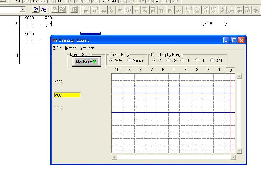Click the tree structure toolbar icon
Image resolution: width=261 pixels, height=173 pixels.
pos(43,10)
